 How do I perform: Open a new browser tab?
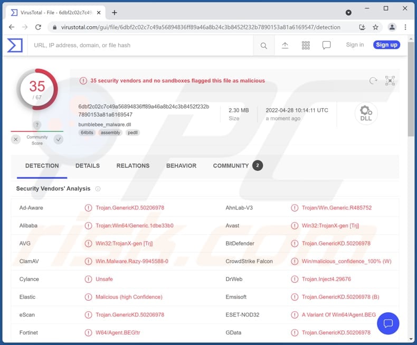pyautogui.click(x=115, y=13)
